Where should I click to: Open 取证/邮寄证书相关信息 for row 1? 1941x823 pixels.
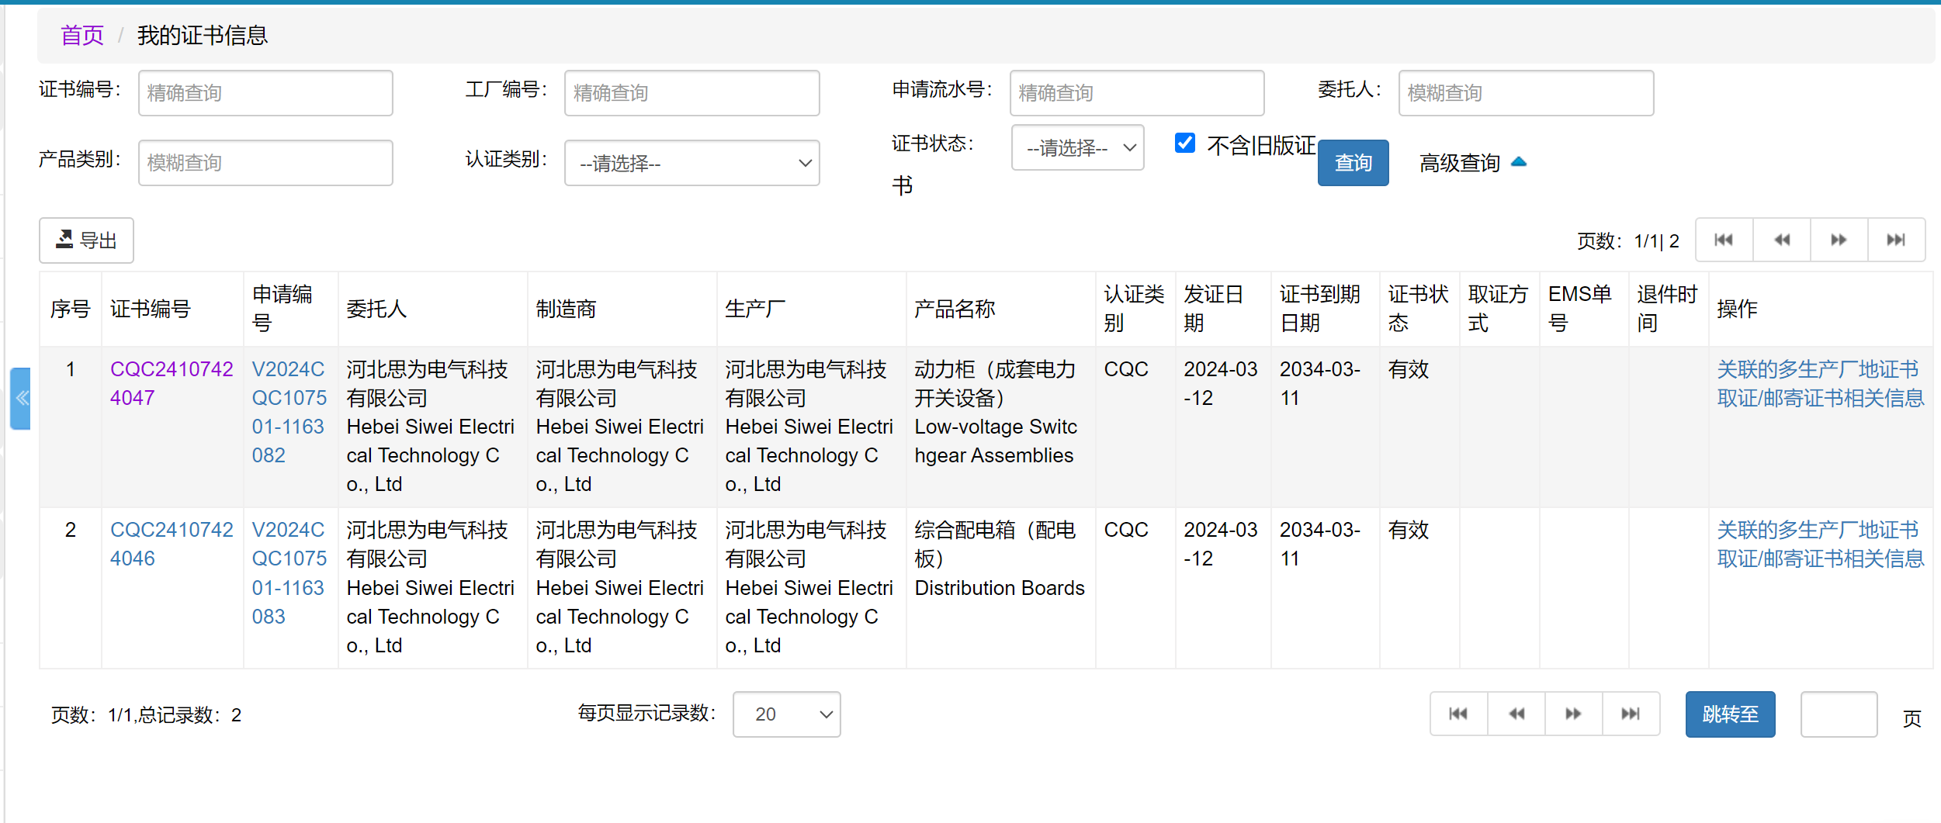(x=1821, y=398)
